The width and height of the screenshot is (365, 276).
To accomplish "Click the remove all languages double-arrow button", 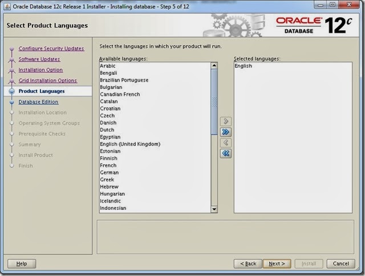I will pyautogui.click(x=226, y=153).
